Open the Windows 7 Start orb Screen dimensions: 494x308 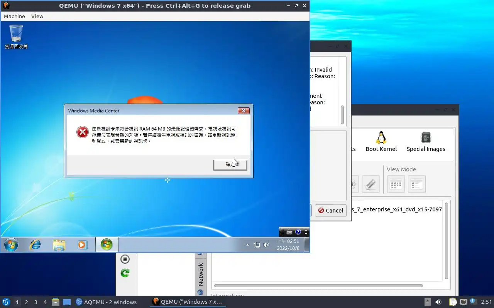point(11,244)
